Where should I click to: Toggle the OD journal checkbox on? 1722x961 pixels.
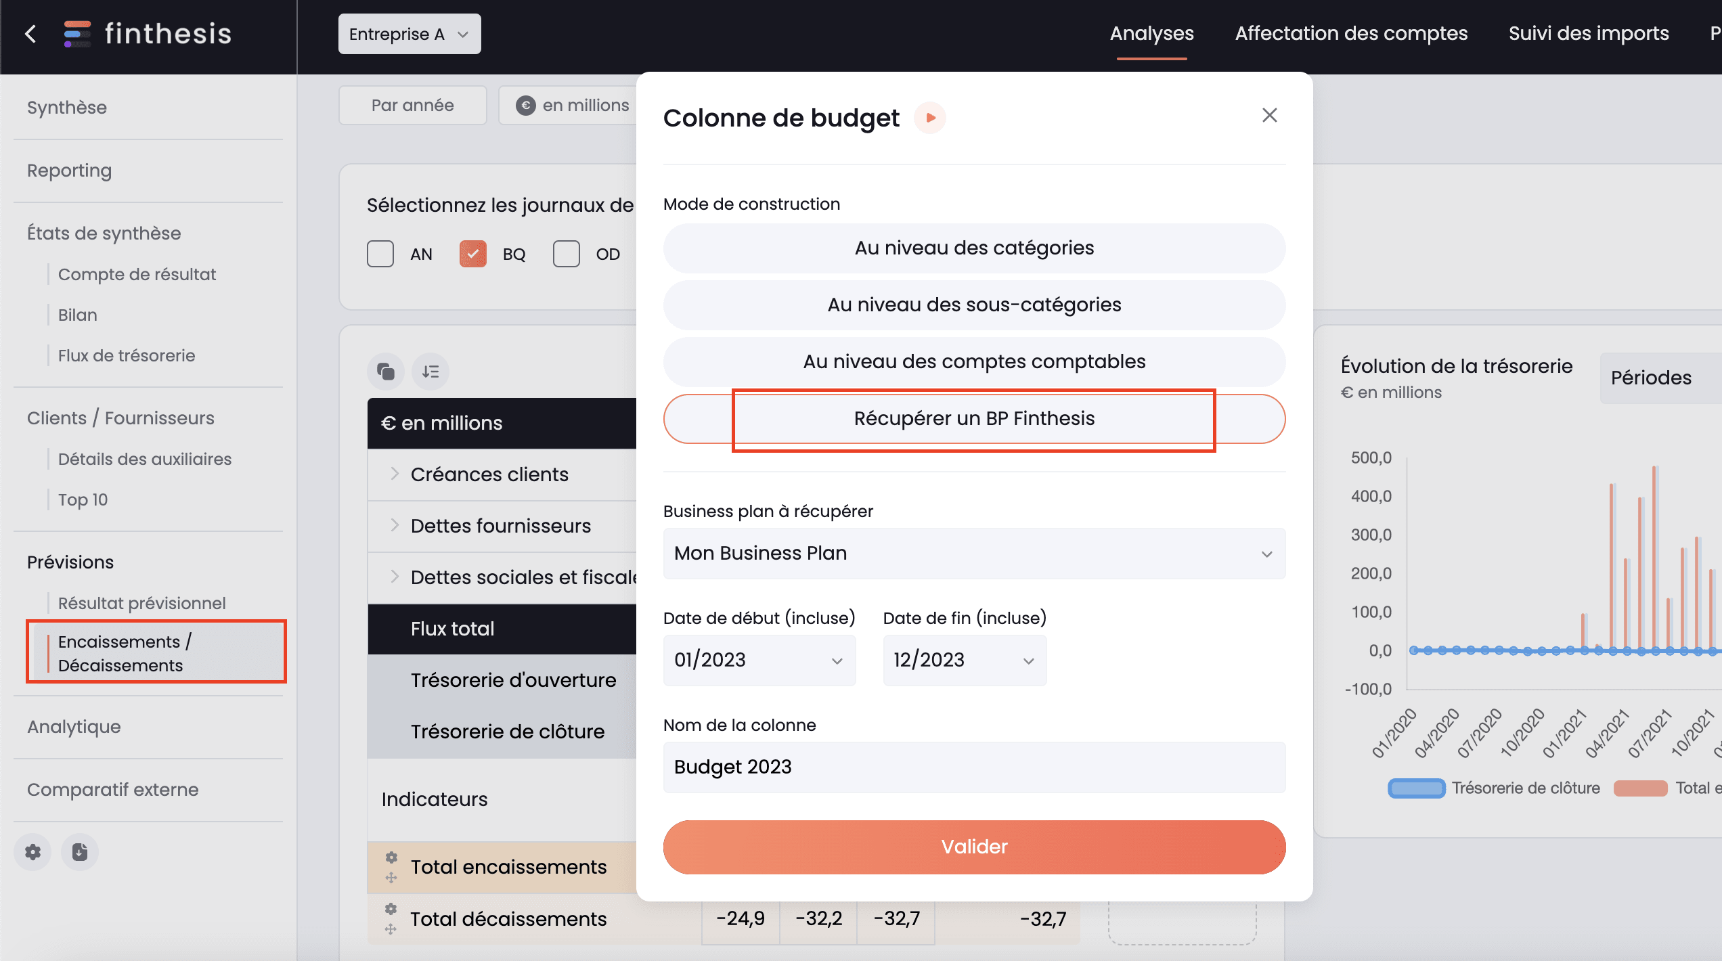pyautogui.click(x=568, y=253)
